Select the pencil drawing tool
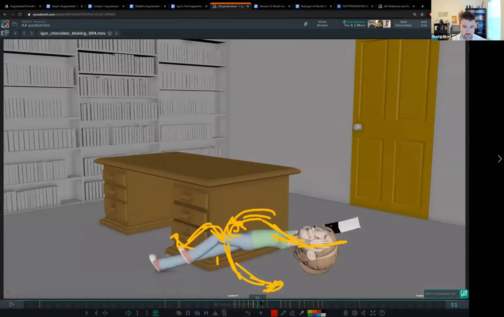 (x=283, y=313)
